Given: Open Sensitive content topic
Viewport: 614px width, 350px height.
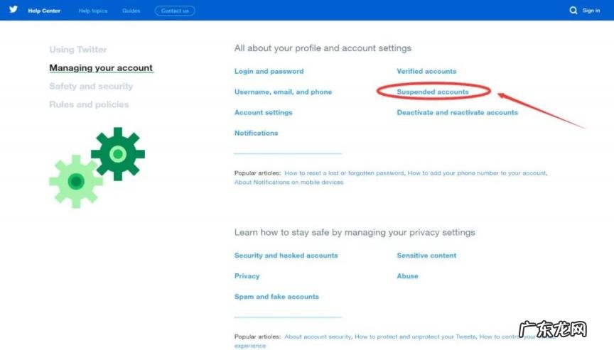Looking at the screenshot, I should coord(426,256).
